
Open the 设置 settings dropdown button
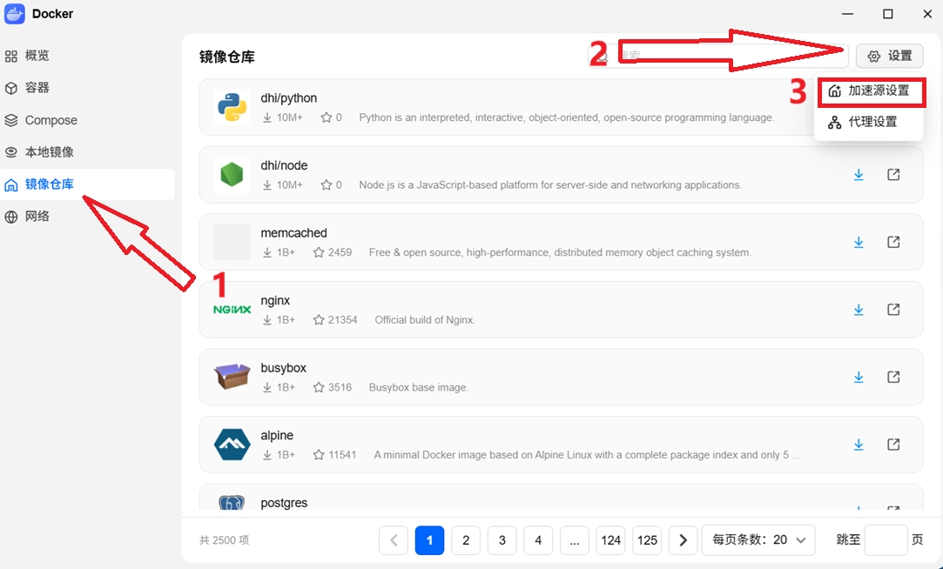point(890,56)
